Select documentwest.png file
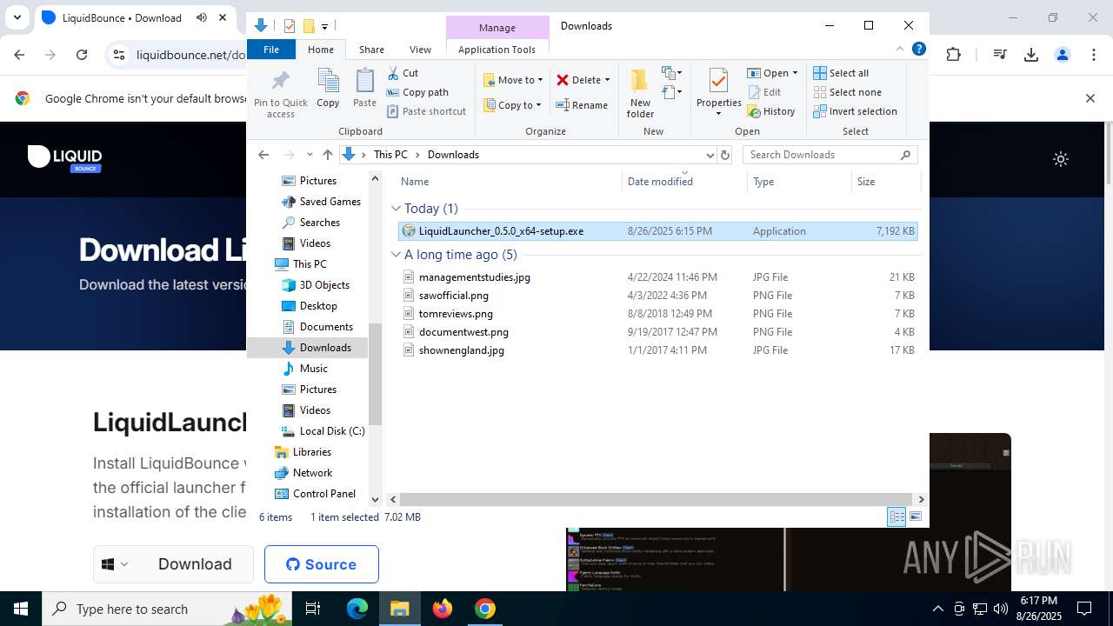Viewport: 1113px width, 626px height. (658, 332)
